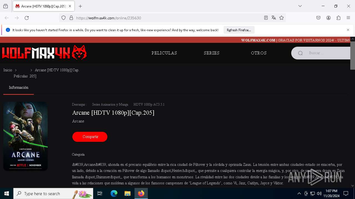Dismiss the Firefox refresh notification bar
This screenshot has height=199, width=355.
[348, 30]
